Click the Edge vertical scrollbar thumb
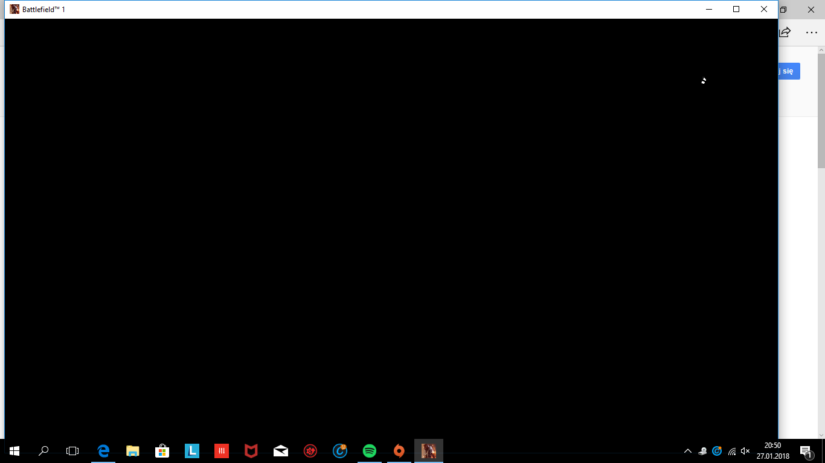The height and width of the screenshot is (463, 825). (x=821, y=111)
